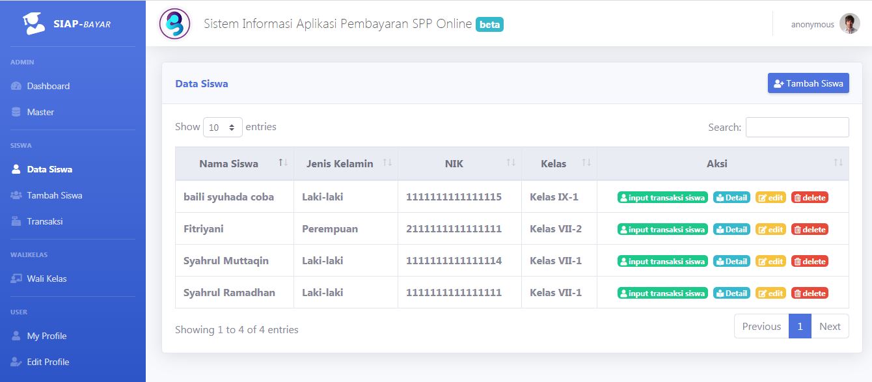
Task: Select page 1 in pagination
Action: (800, 326)
